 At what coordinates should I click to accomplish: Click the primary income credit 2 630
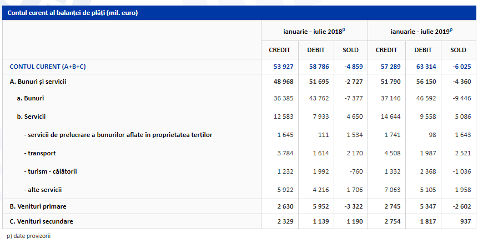click(285, 206)
